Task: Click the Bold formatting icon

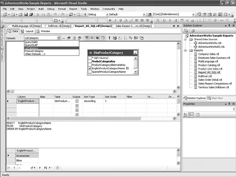Action: (x=110, y=20)
